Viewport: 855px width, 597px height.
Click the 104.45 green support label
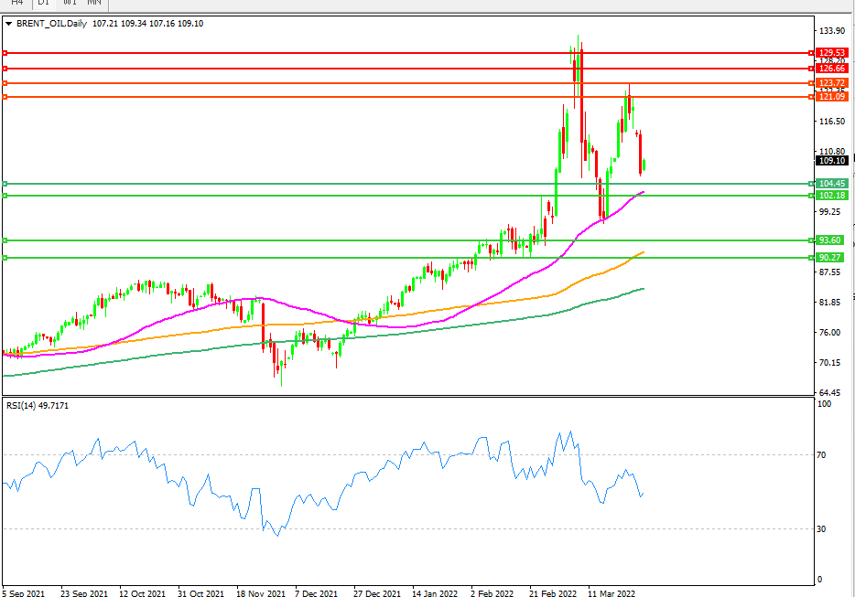click(x=832, y=184)
